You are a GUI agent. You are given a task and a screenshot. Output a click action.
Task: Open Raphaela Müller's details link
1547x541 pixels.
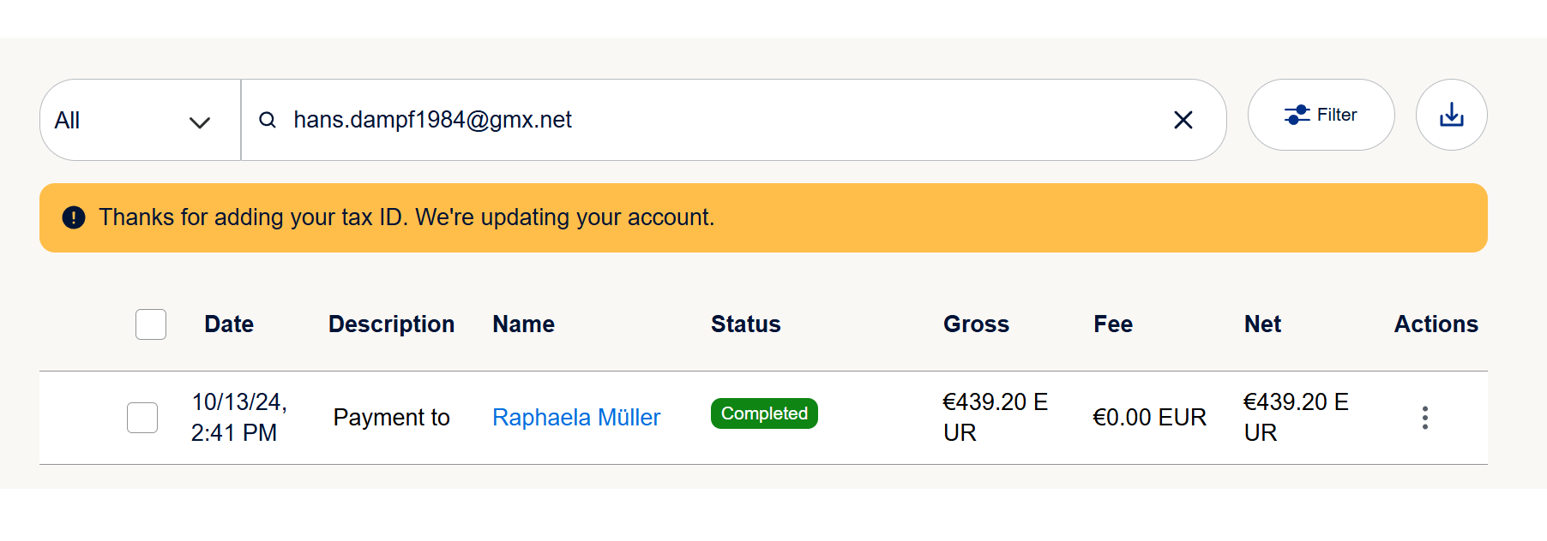pos(576,418)
